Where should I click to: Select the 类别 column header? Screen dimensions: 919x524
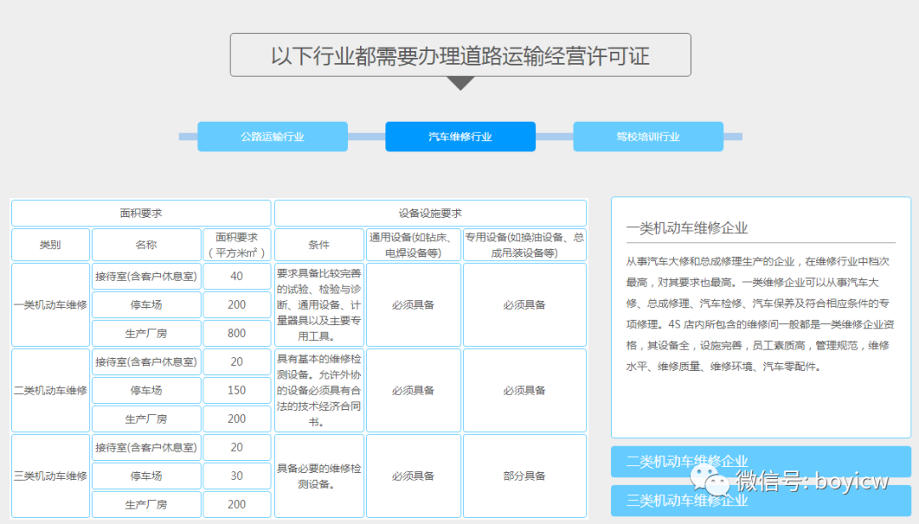(50, 244)
